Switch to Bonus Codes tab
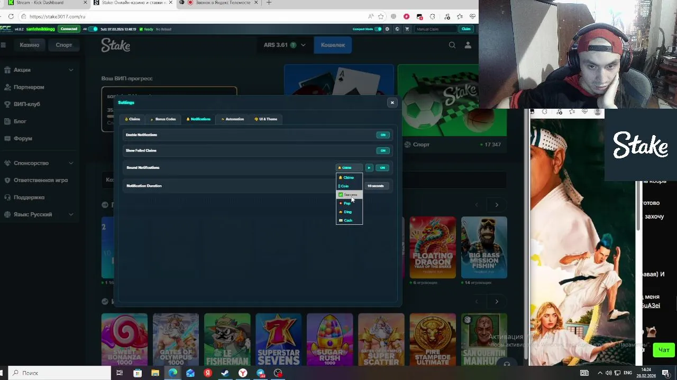677x380 pixels. point(163,119)
